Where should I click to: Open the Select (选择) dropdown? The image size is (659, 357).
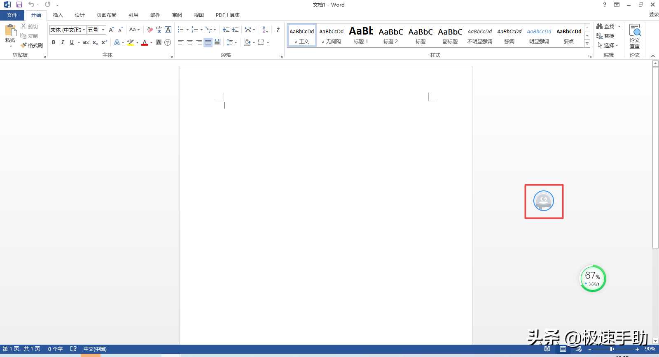(x=608, y=45)
